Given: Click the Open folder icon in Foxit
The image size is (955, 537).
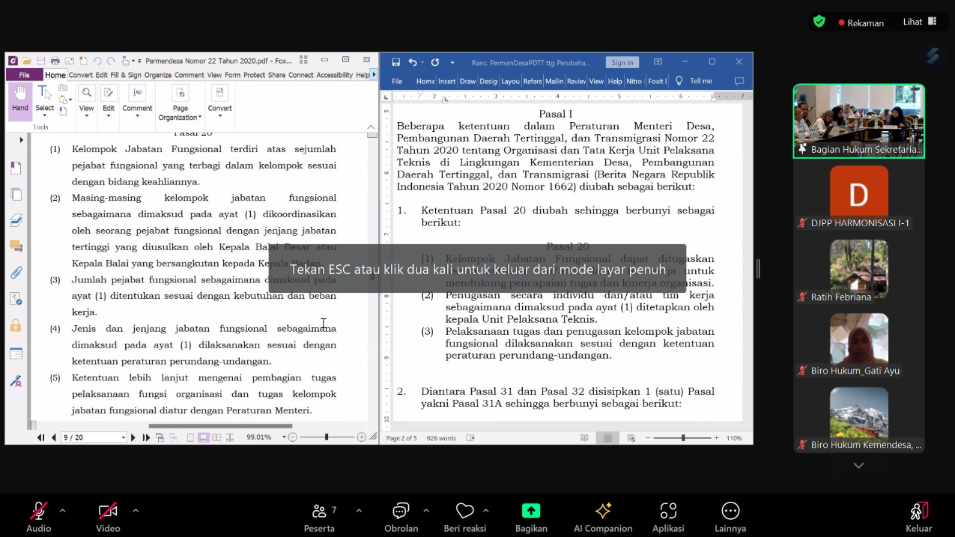Looking at the screenshot, I should tap(27, 61).
